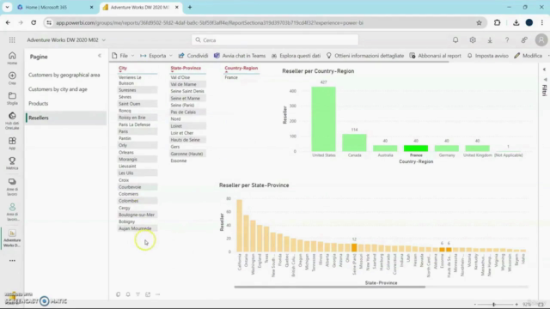Adjust the zoom slider at bottom right
The height and width of the screenshot is (309, 550).
tap(494, 305)
